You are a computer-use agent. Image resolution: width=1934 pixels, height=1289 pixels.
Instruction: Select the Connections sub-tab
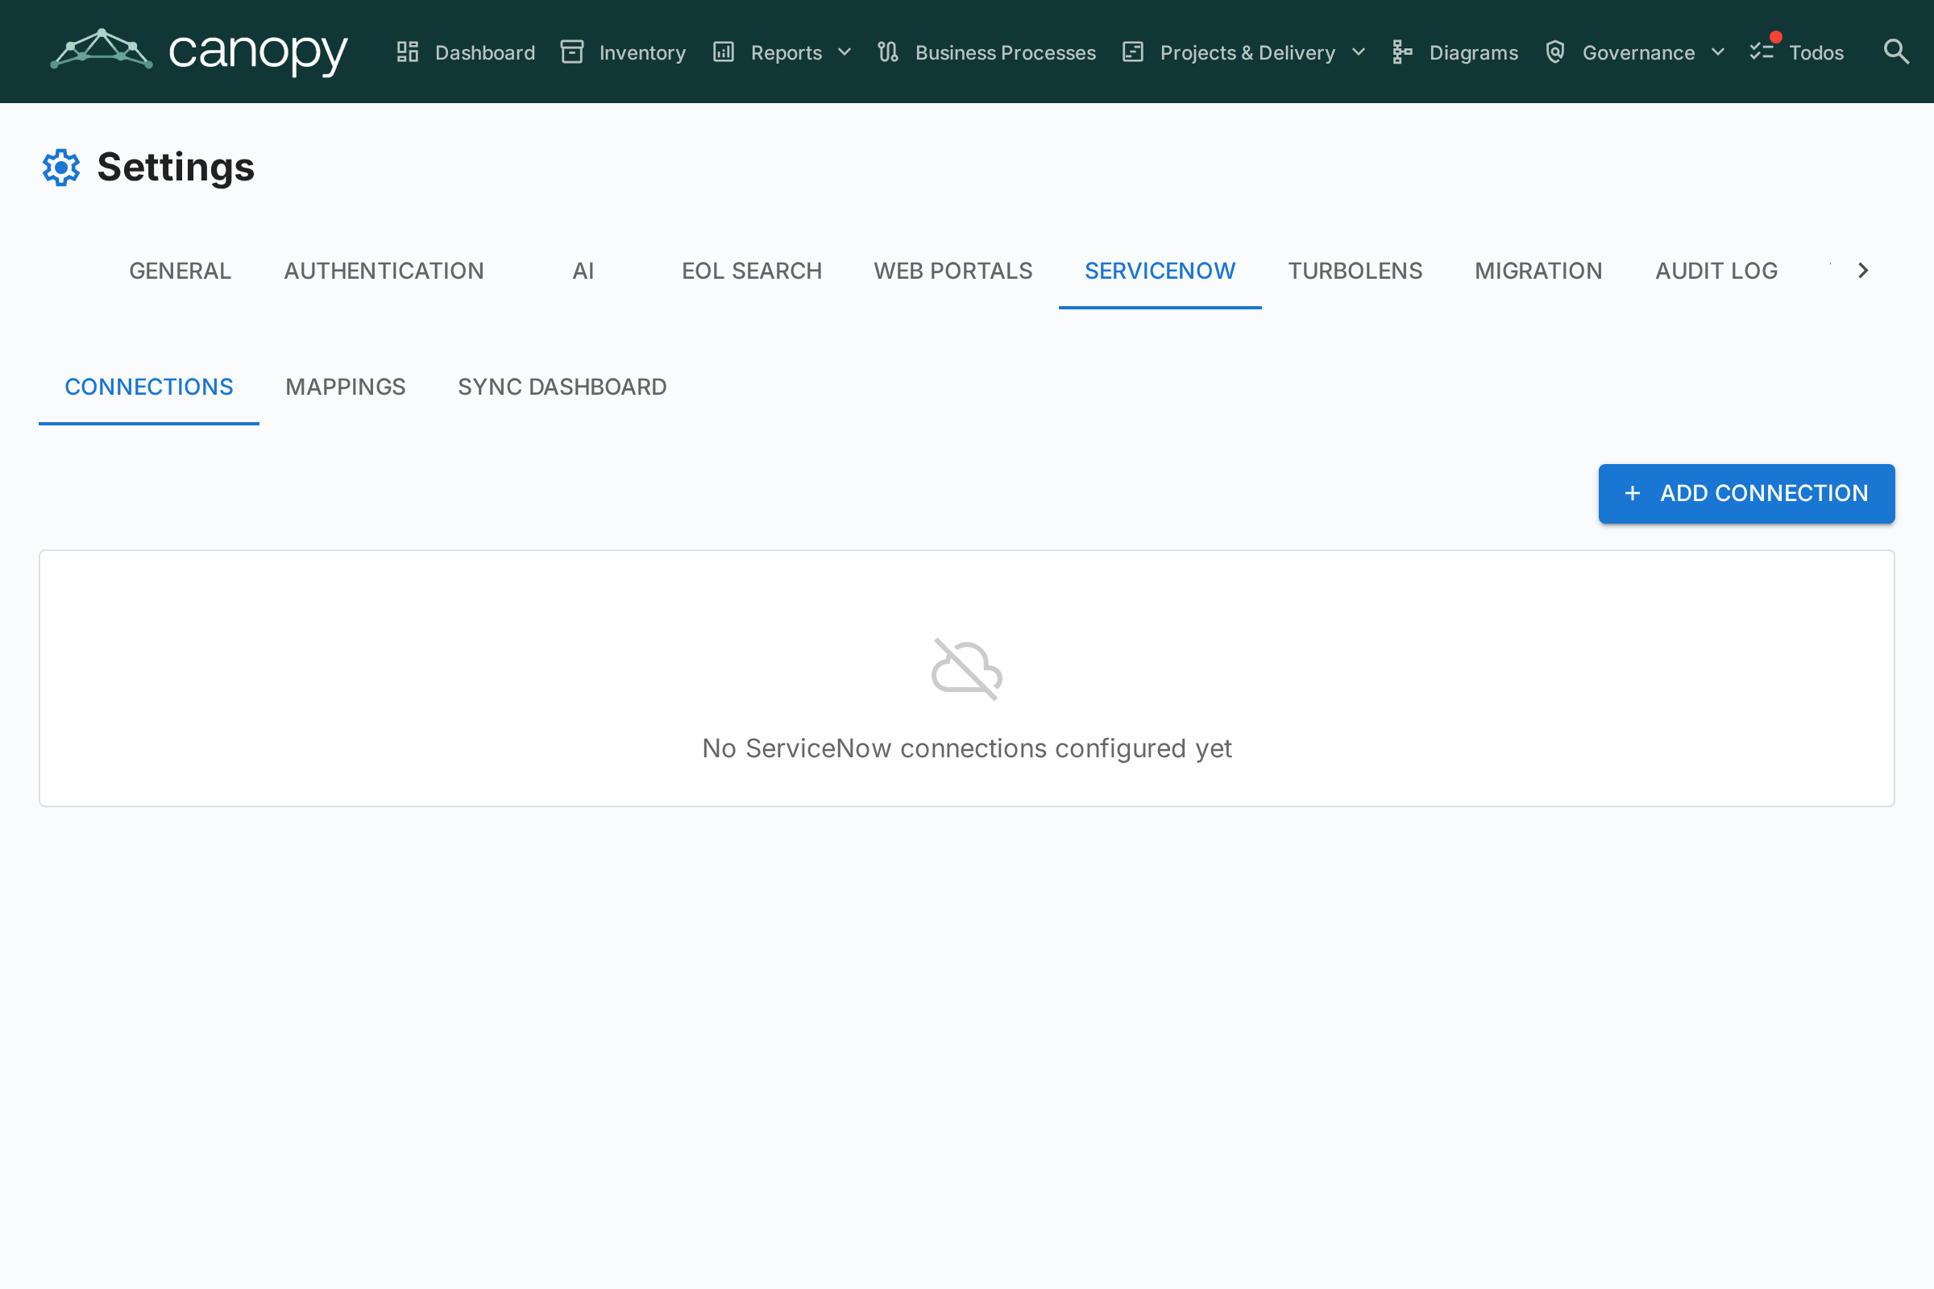(149, 387)
